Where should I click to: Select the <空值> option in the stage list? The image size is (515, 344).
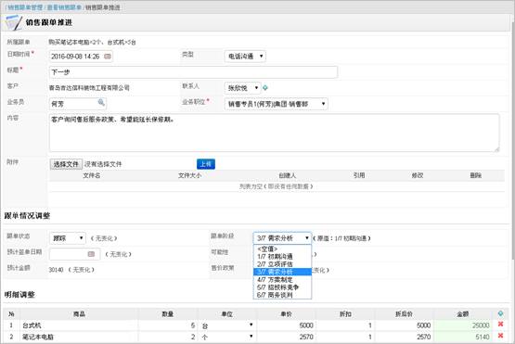(282, 248)
